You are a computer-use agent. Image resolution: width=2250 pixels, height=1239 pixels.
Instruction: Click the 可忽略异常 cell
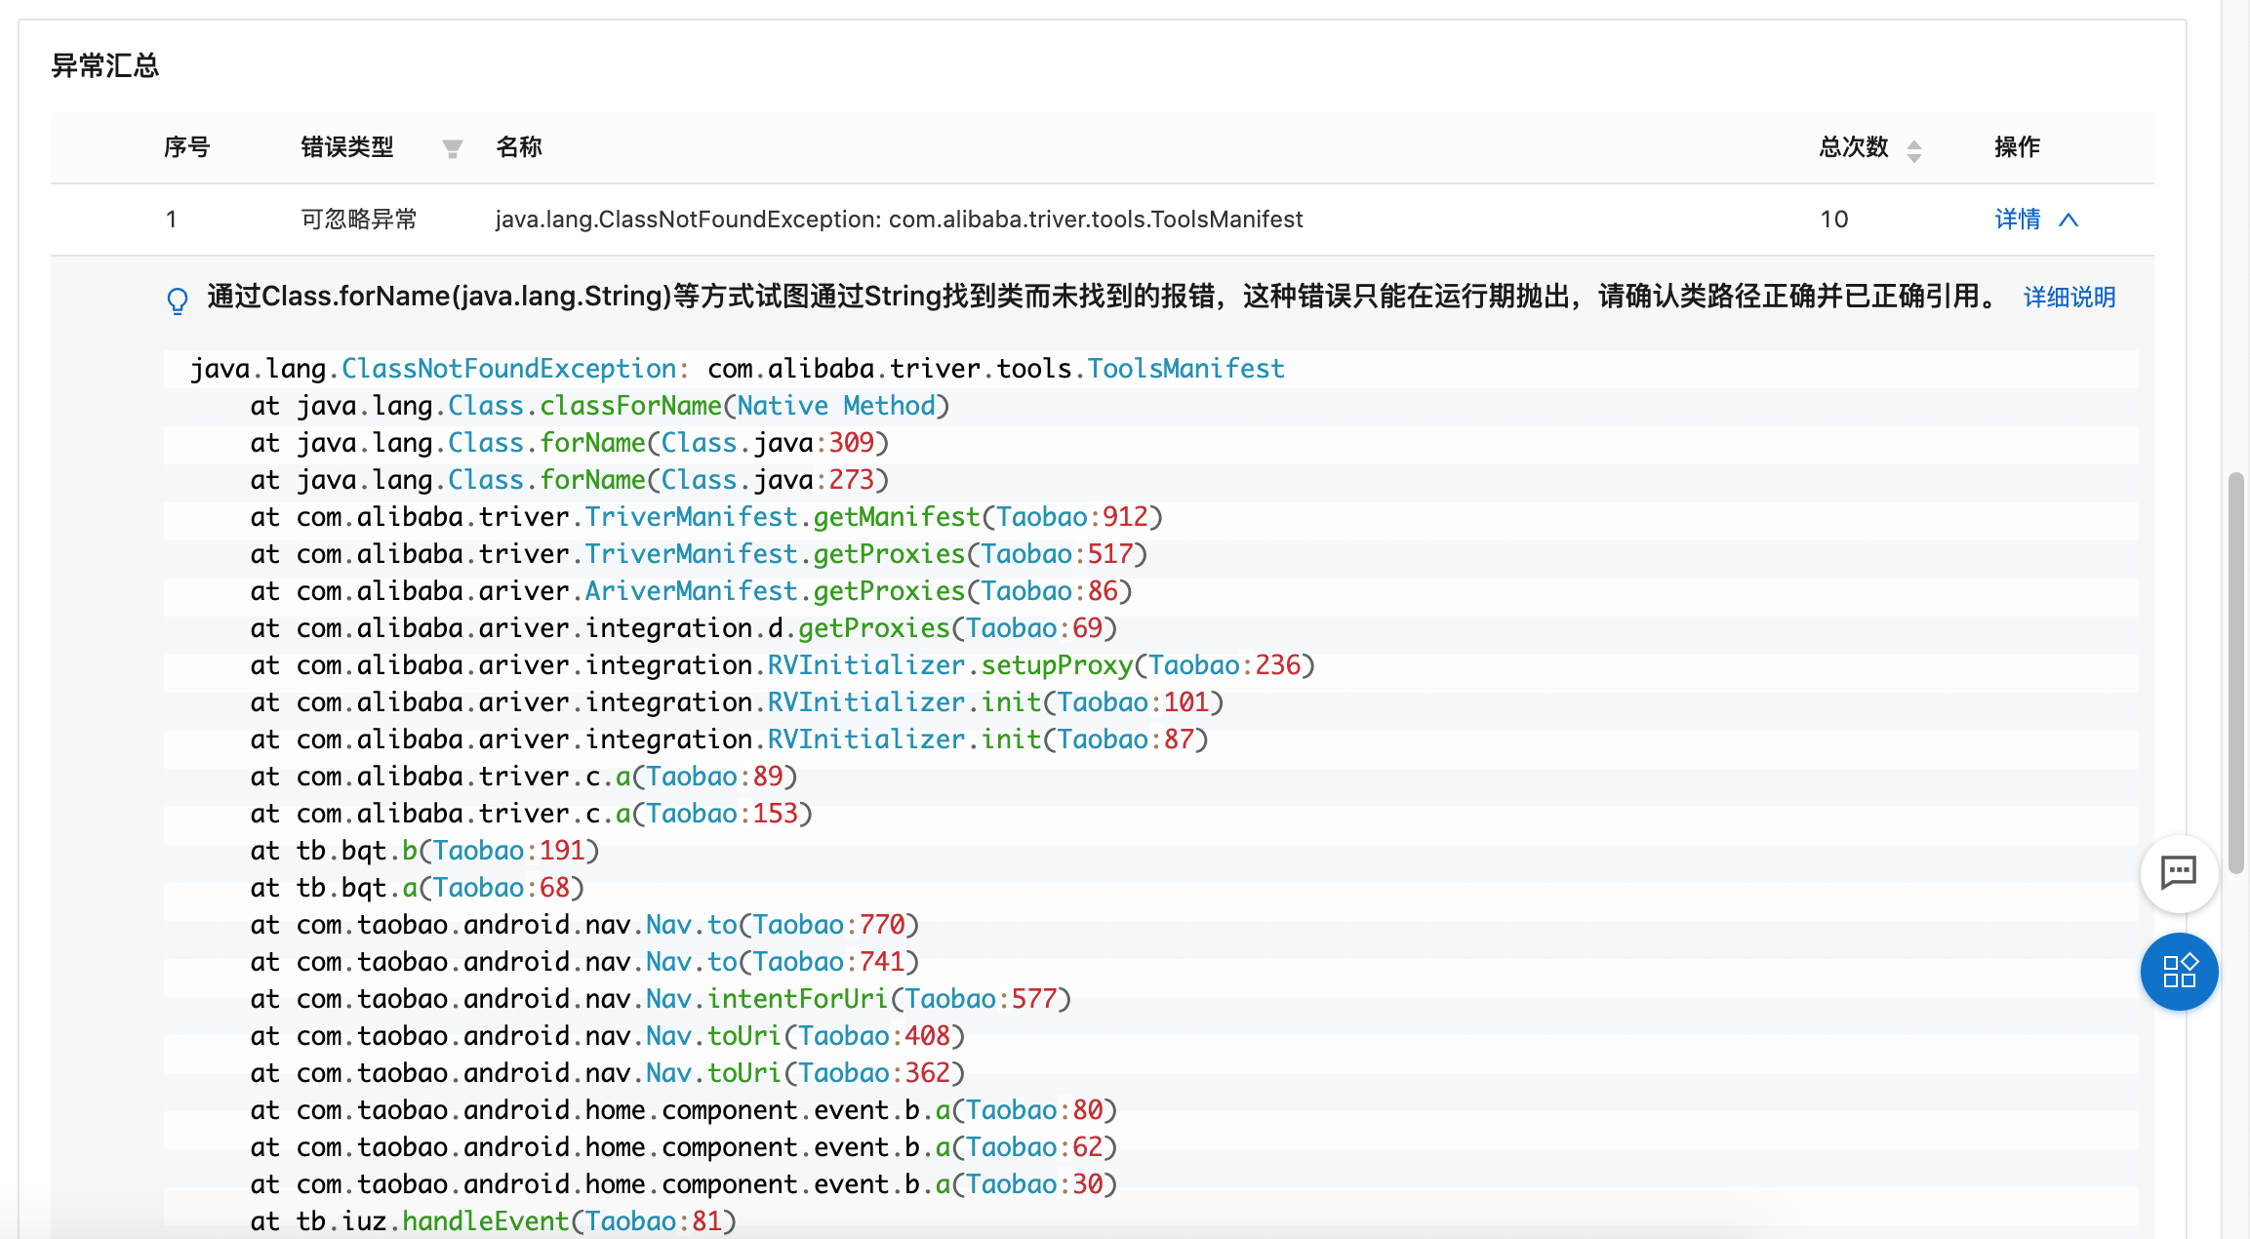[358, 220]
